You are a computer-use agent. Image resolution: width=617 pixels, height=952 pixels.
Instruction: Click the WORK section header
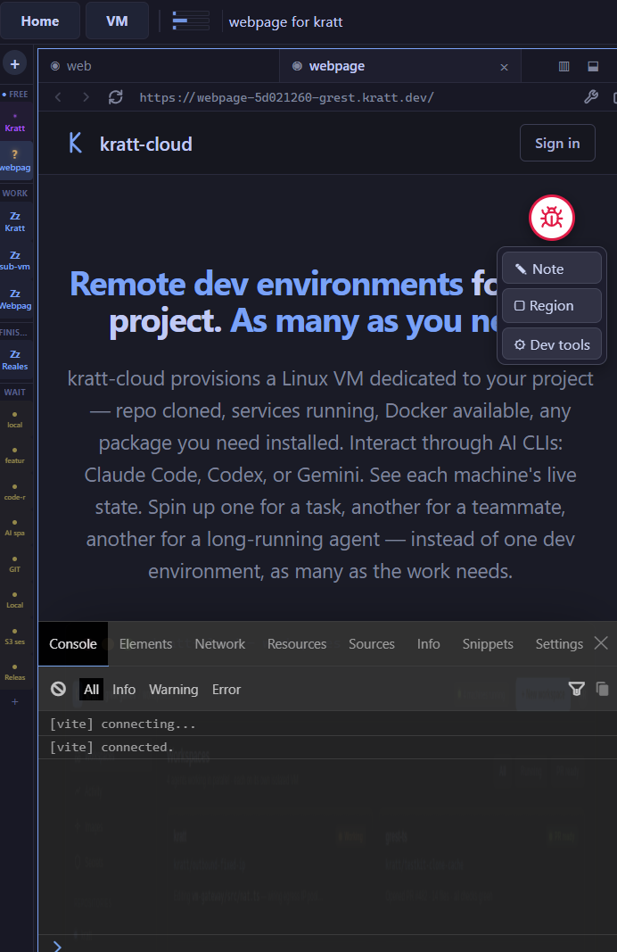point(15,193)
